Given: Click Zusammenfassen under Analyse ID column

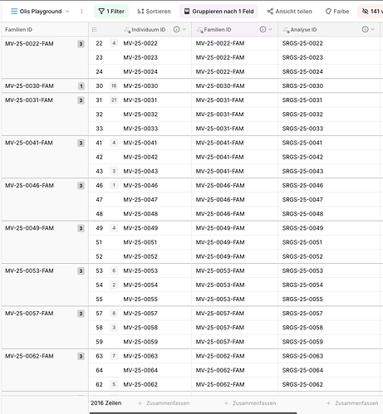Looking at the screenshot, I should click(x=352, y=403).
